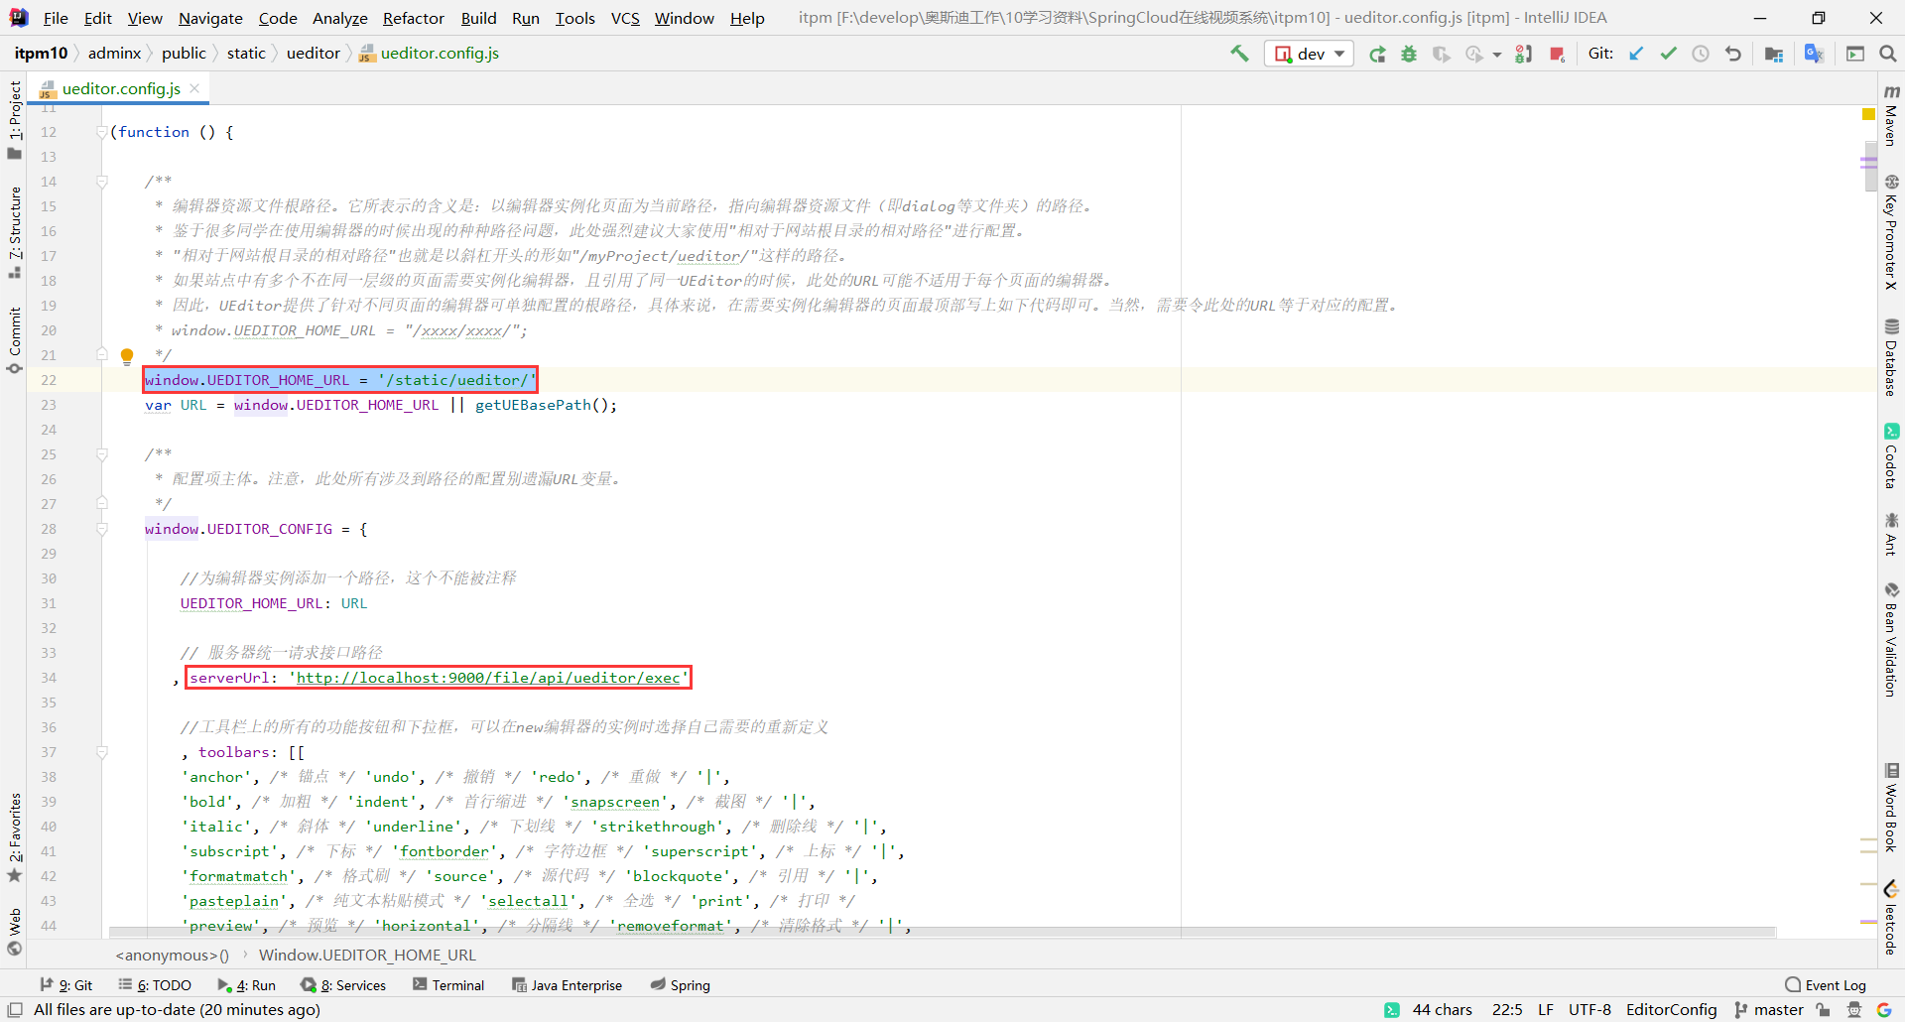Collapse comment fold marker at line 25
This screenshot has height=1022, width=1905.
[x=101, y=454]
